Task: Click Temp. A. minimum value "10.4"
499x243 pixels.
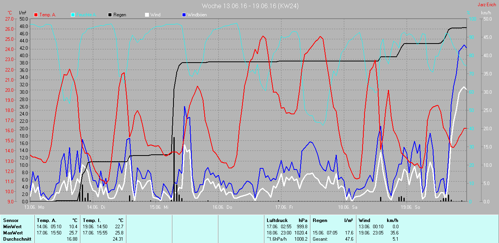Action: tap(73, 227)
